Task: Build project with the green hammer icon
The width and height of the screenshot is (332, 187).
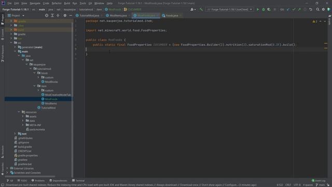Action: (201, 9)
